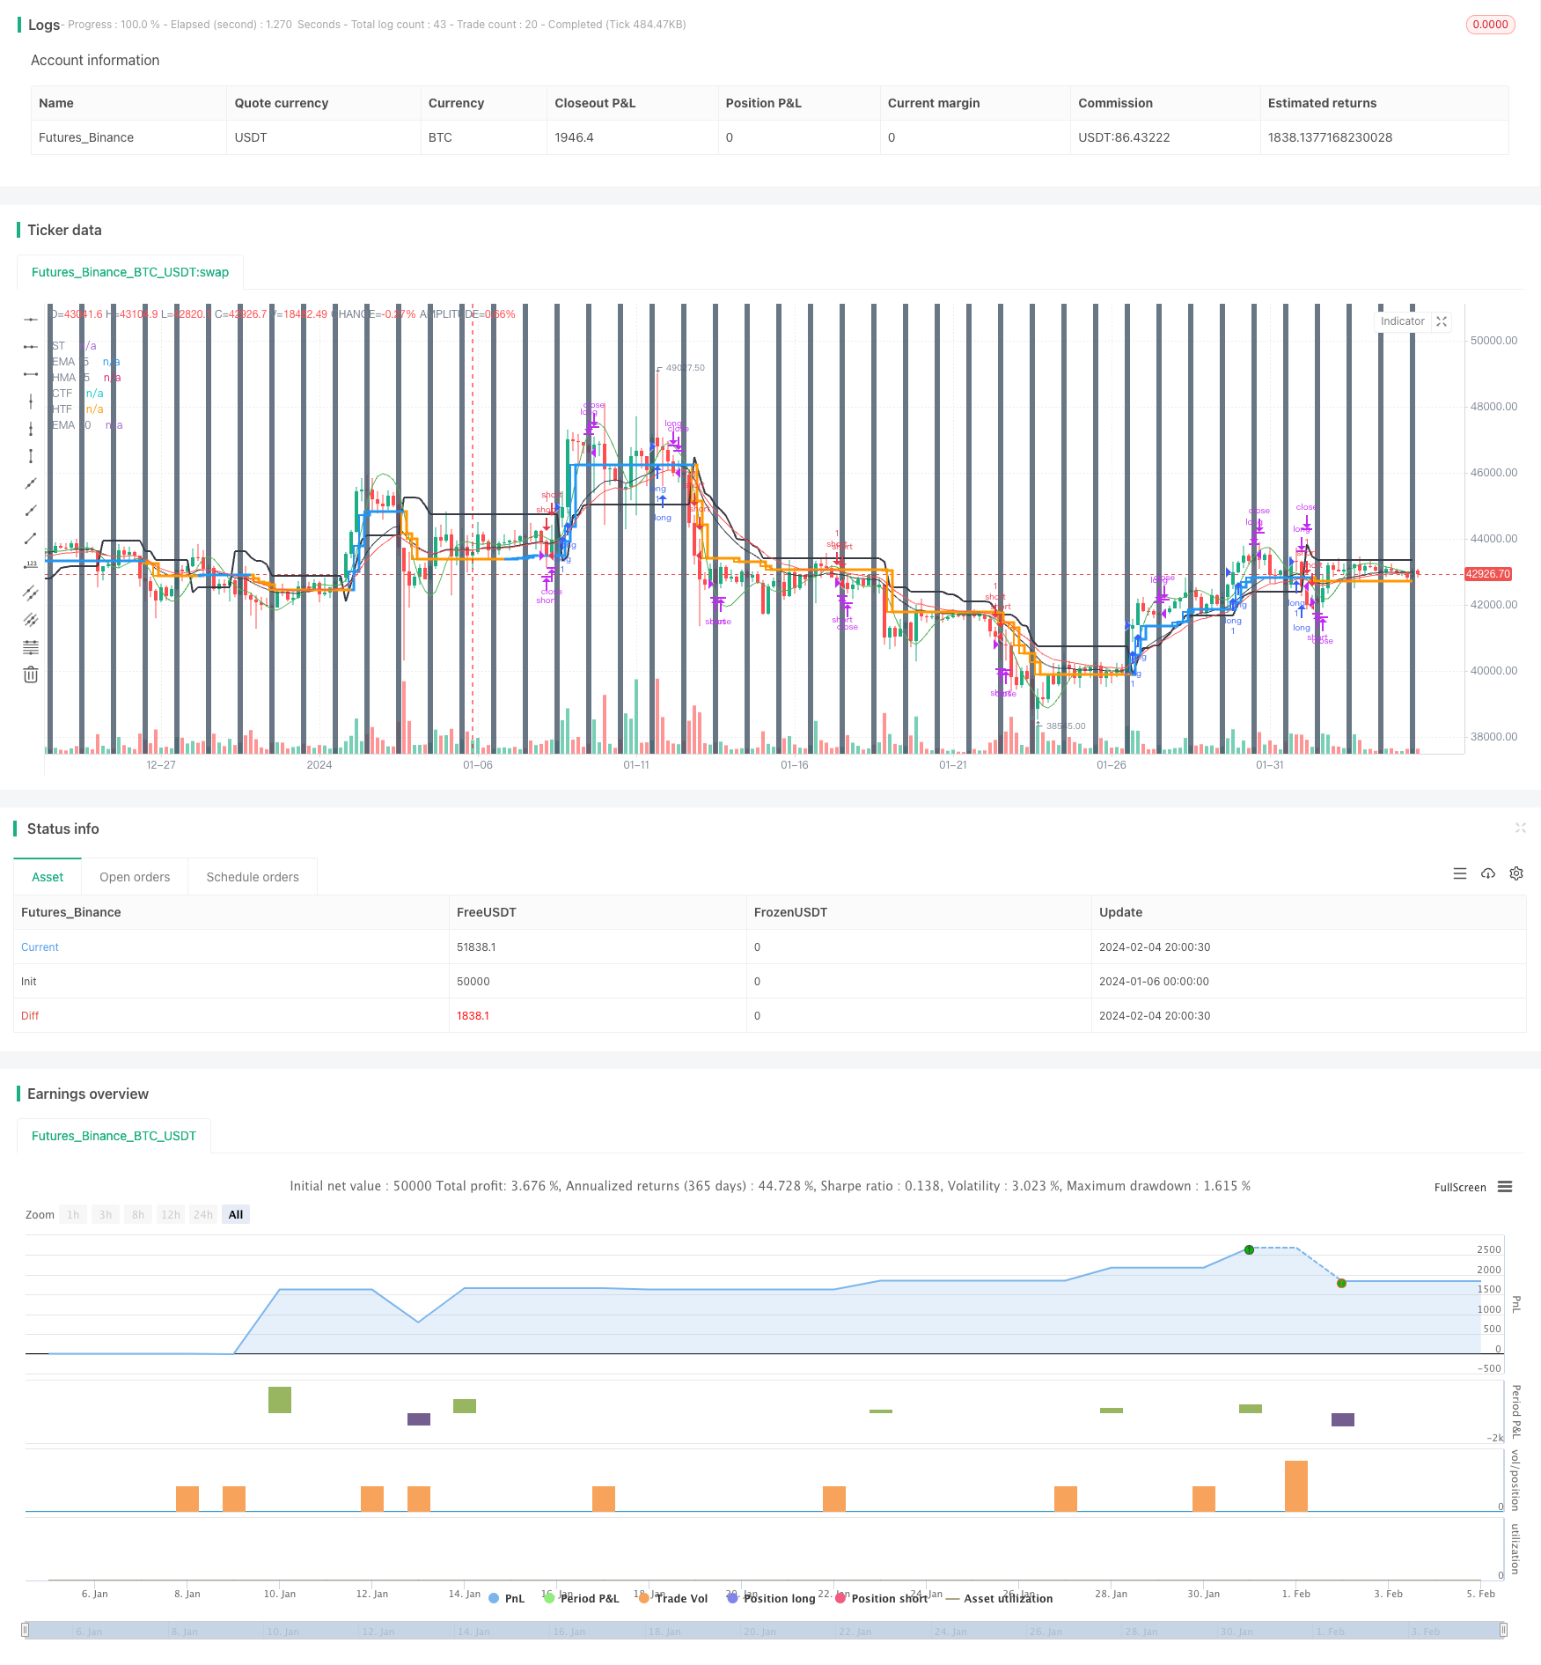Select the price line 123 tool
Viewport: 1541px width, 1665px height.
pos(31,564)
